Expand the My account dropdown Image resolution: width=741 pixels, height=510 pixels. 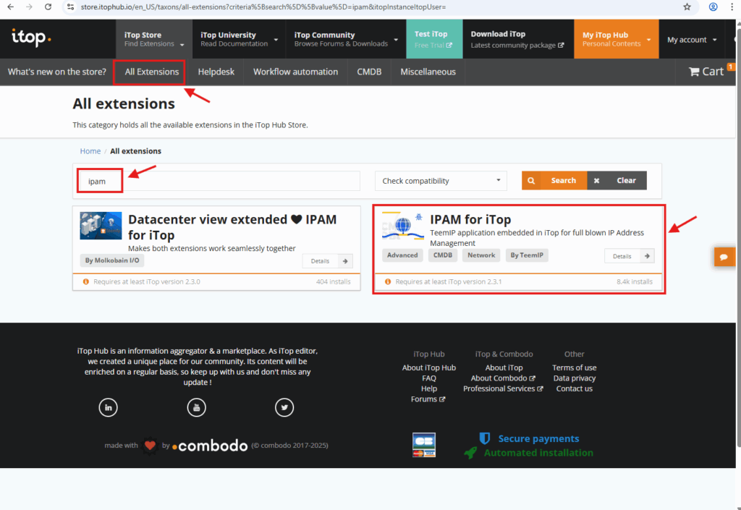[x=692, y=40]
